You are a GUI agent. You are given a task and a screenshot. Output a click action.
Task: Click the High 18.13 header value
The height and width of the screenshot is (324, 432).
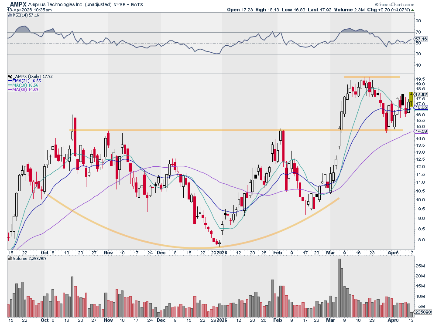[267, 10]
